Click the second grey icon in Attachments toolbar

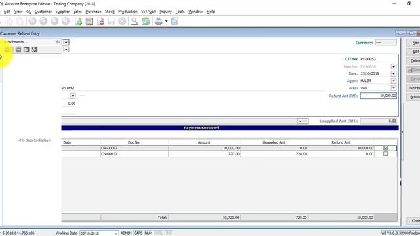[26, 50]
